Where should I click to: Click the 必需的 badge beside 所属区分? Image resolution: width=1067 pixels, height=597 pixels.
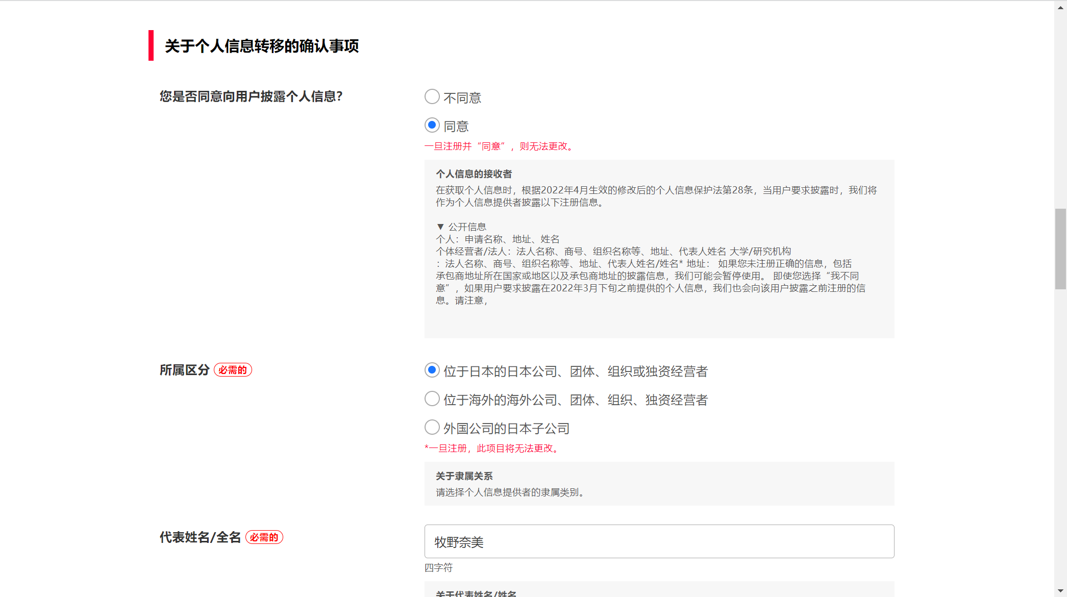click(x=233, y=370)
